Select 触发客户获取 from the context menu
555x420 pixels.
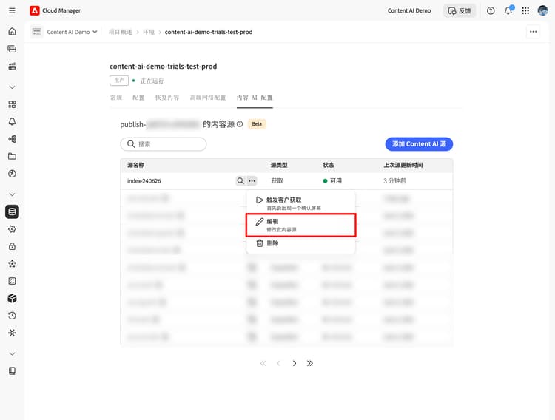[301, 203]
